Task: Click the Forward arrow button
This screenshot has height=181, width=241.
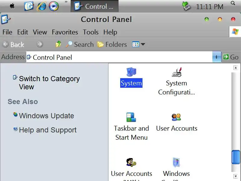Action: pyautogui.click(x=40, y=44)
